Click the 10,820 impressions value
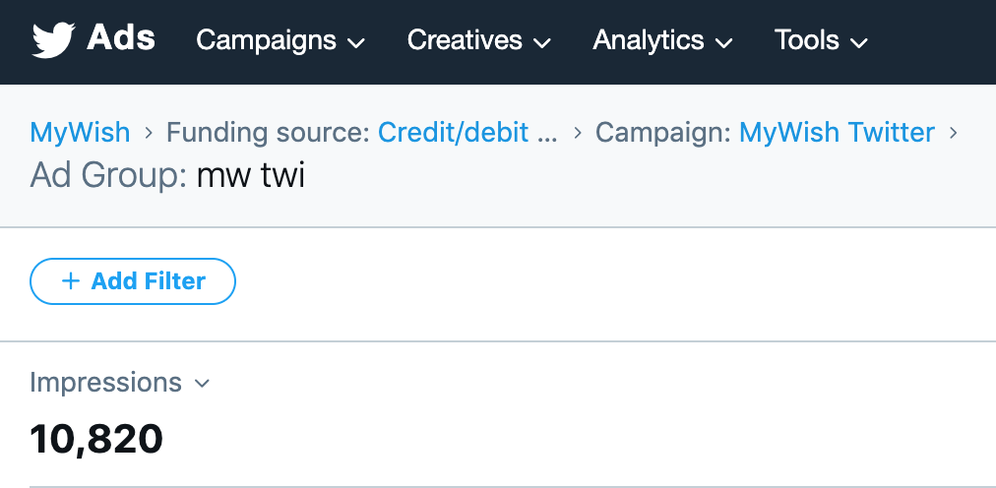Viewport: 996px width, 488px height. [96, 439]
